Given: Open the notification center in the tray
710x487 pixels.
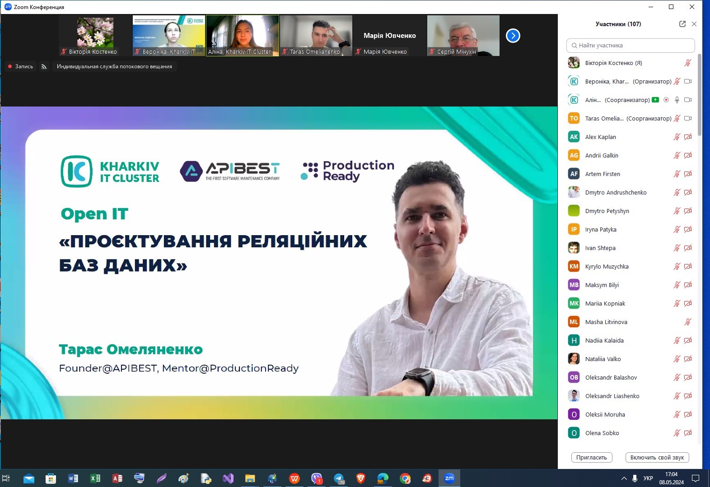Looking at the screenshot, I should [696, 478].
